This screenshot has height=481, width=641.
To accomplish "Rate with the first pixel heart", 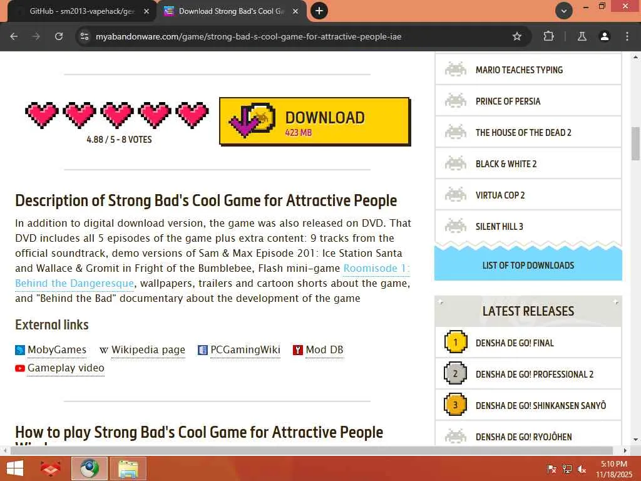I will [x=42, y=115].
